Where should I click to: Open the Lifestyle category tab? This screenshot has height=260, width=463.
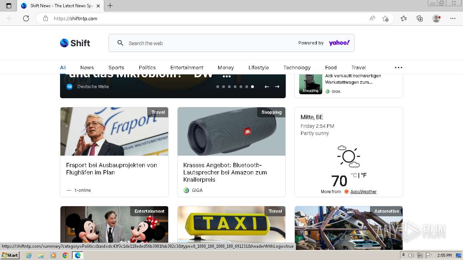(259, 68)
